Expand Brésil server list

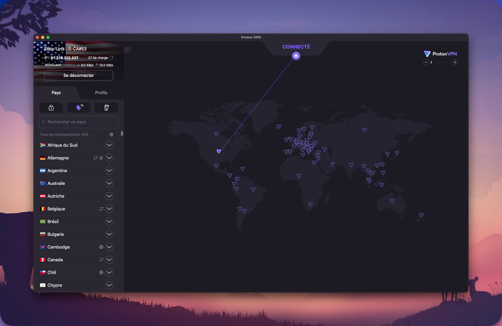coord(109,221)
